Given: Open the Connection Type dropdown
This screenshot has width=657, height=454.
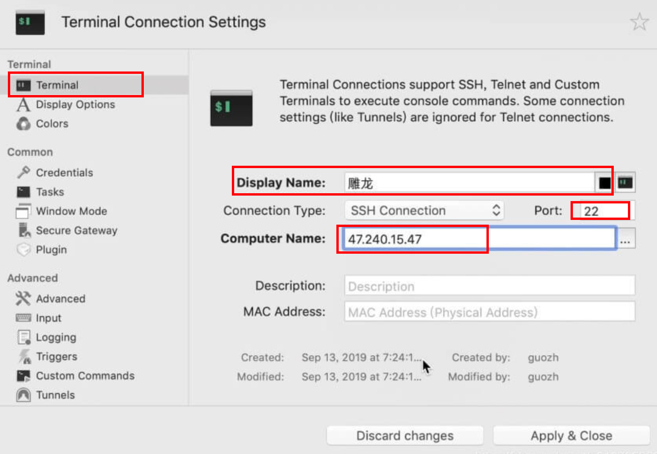Looking at the screenshot, I should coord(424,211).
